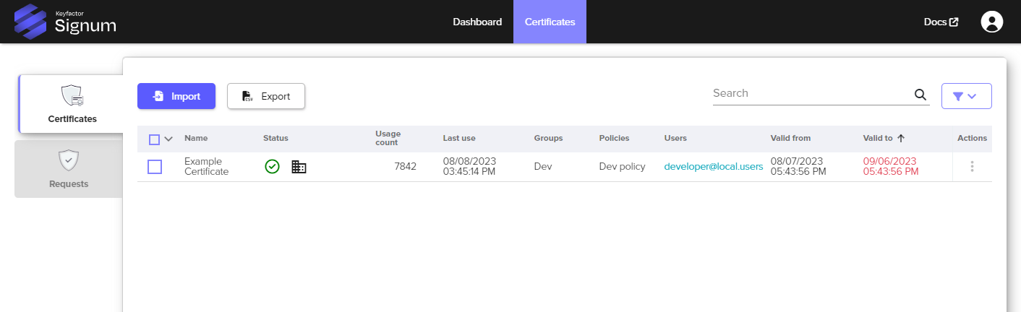Image resolution: width=1021 pixels, height=312 pixels.
Task: Click the Valid to sort arrow
Action: tap(901, 139)
